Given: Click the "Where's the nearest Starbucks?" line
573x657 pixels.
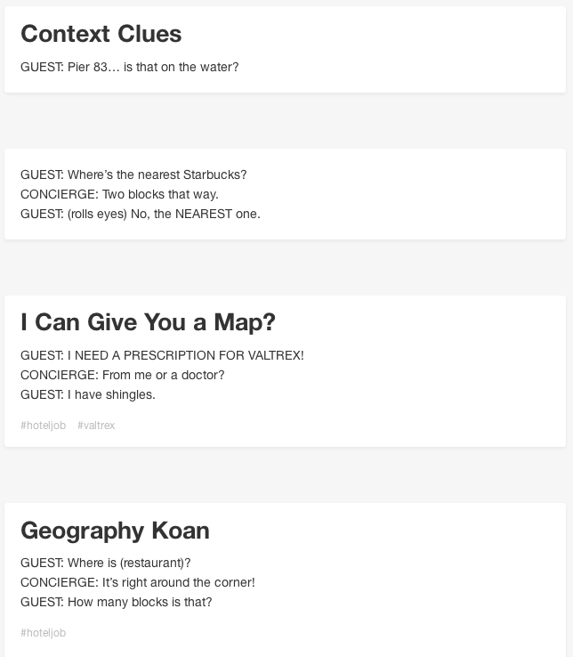Looking at the screenshot, I should pos(133,174).
